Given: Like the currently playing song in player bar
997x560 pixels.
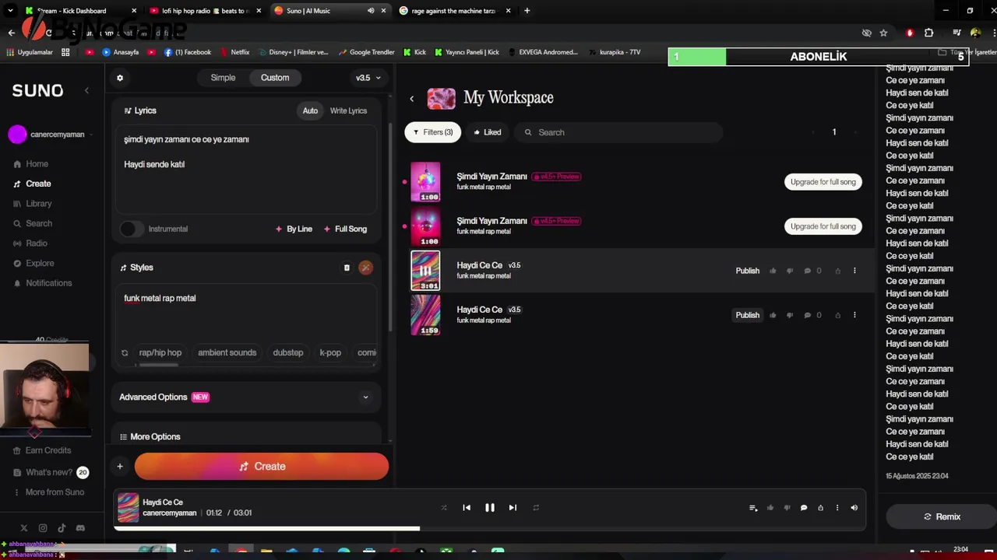Looking at the screenshot, I should pos(770,508).
